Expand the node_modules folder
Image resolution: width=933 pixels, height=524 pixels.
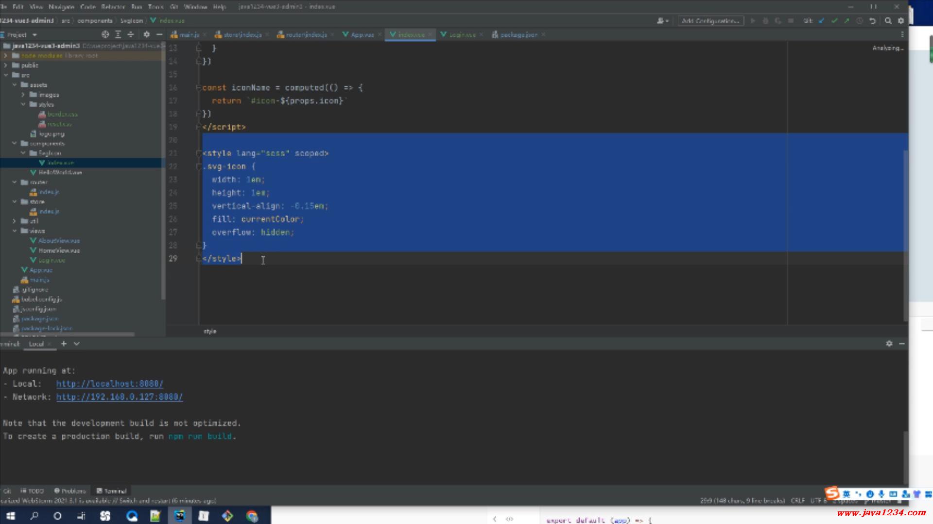tap(5, 55)
